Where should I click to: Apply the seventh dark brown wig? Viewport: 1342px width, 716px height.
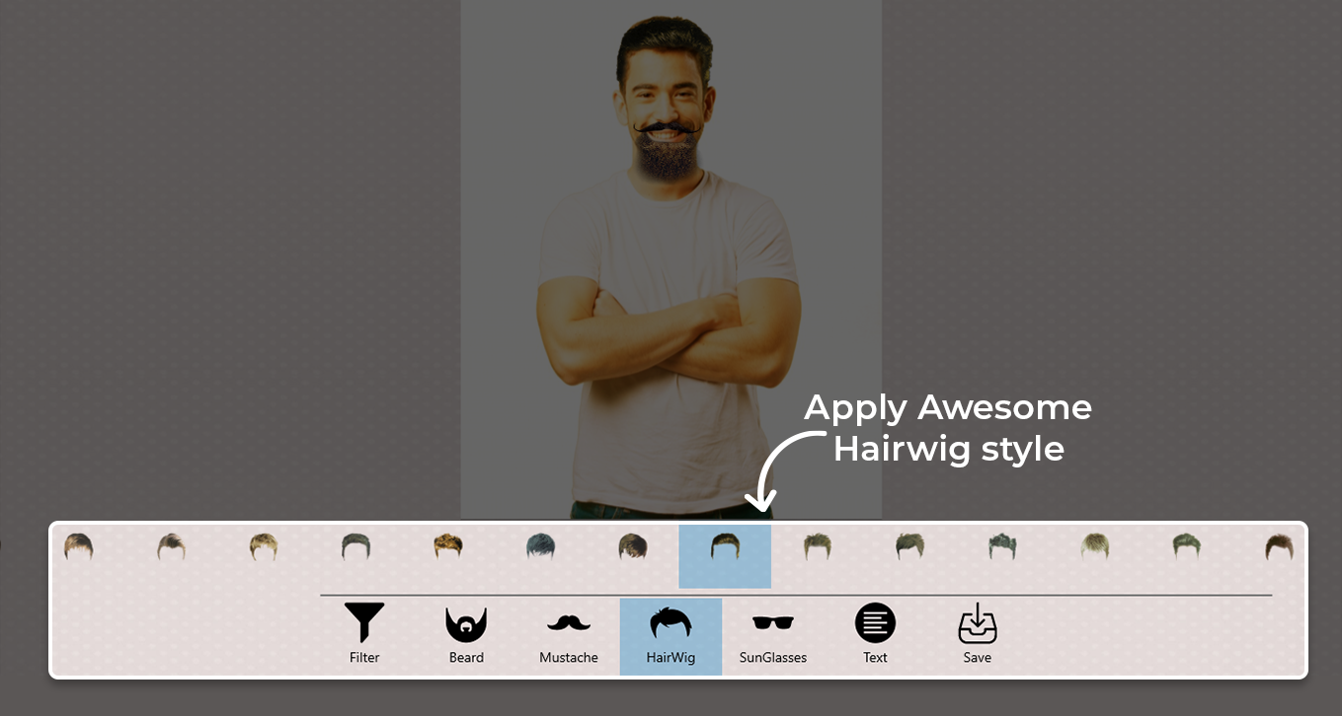[633, 546]
